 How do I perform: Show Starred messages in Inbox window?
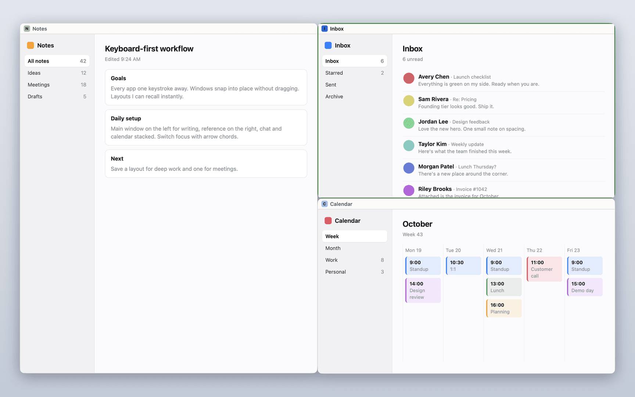tap(355, 73)
